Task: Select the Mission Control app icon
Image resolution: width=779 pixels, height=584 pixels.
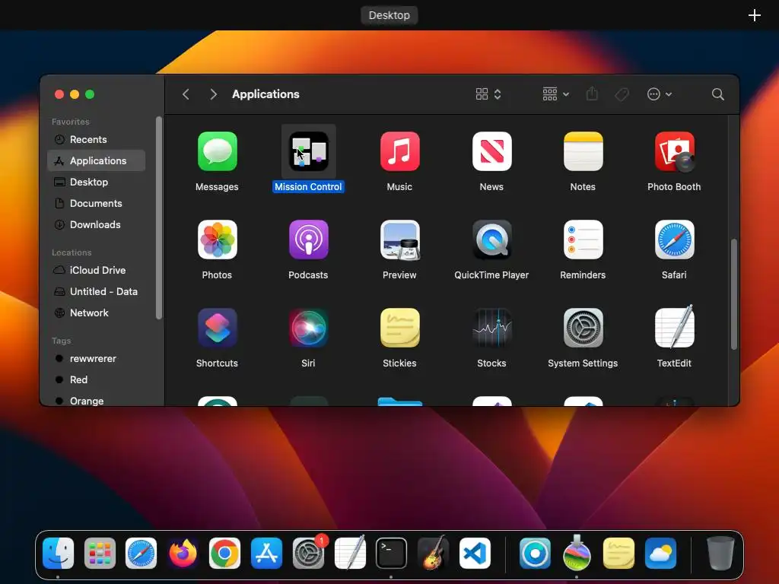Action: pyautogui.click(x=309, y=151)
